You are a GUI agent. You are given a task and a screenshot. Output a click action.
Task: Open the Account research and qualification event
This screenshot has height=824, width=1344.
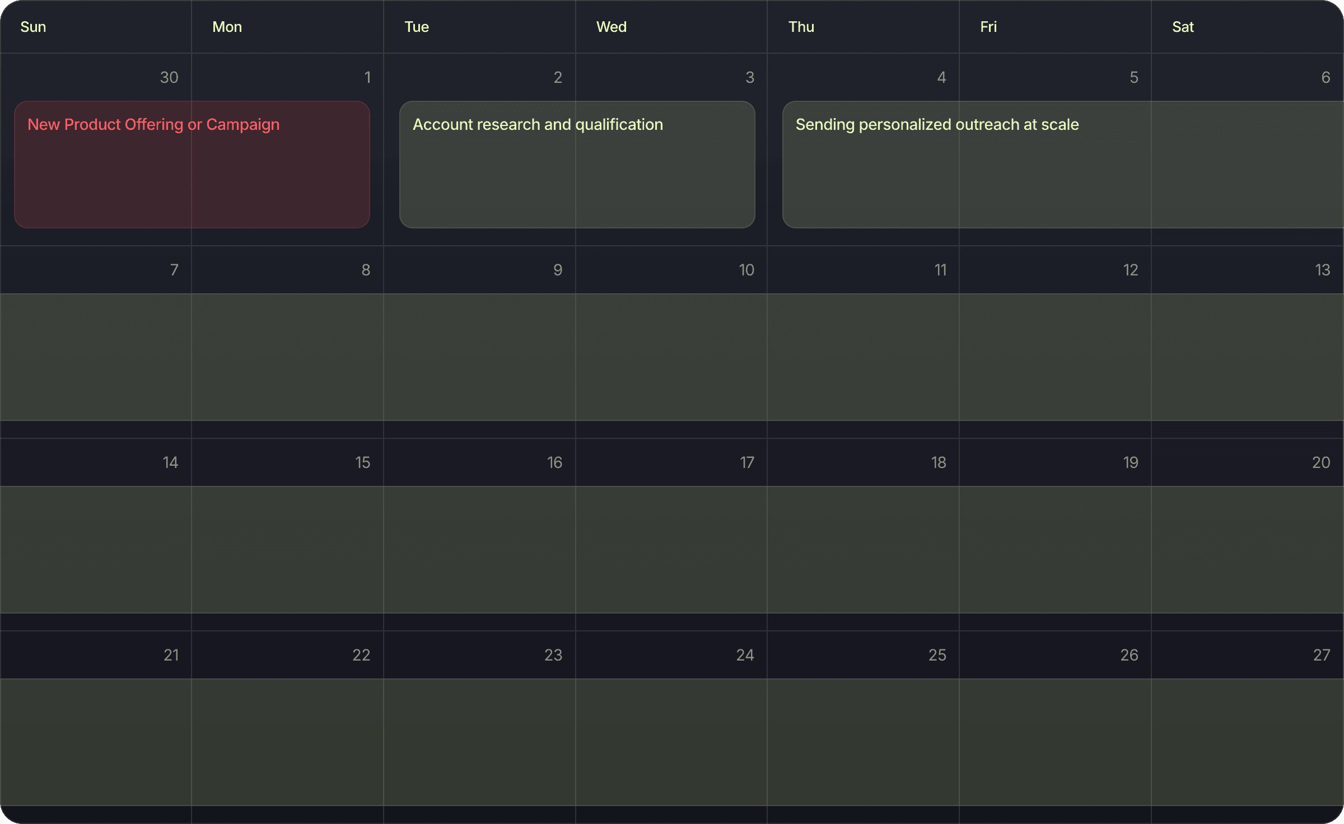[x=577, y=164]
